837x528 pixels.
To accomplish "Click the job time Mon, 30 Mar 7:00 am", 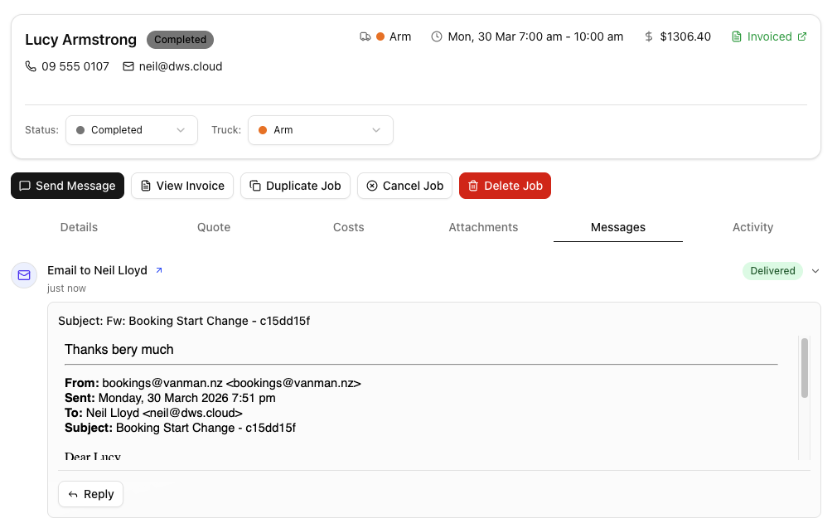I will click(x=535, y=36).
